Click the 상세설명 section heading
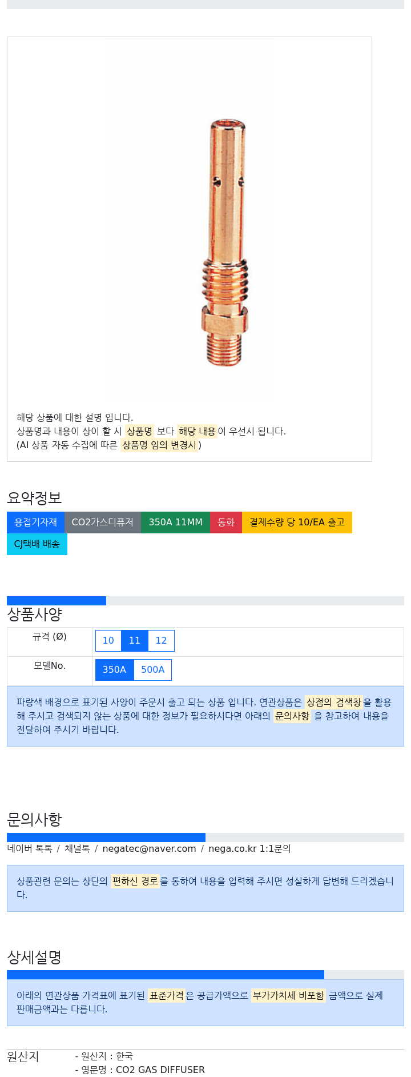Screen dimensions: 411x1077 tap(34, 958)
